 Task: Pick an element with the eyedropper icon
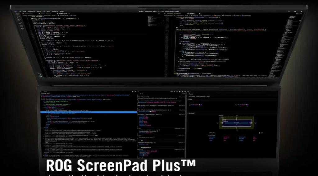pos(135,91)
